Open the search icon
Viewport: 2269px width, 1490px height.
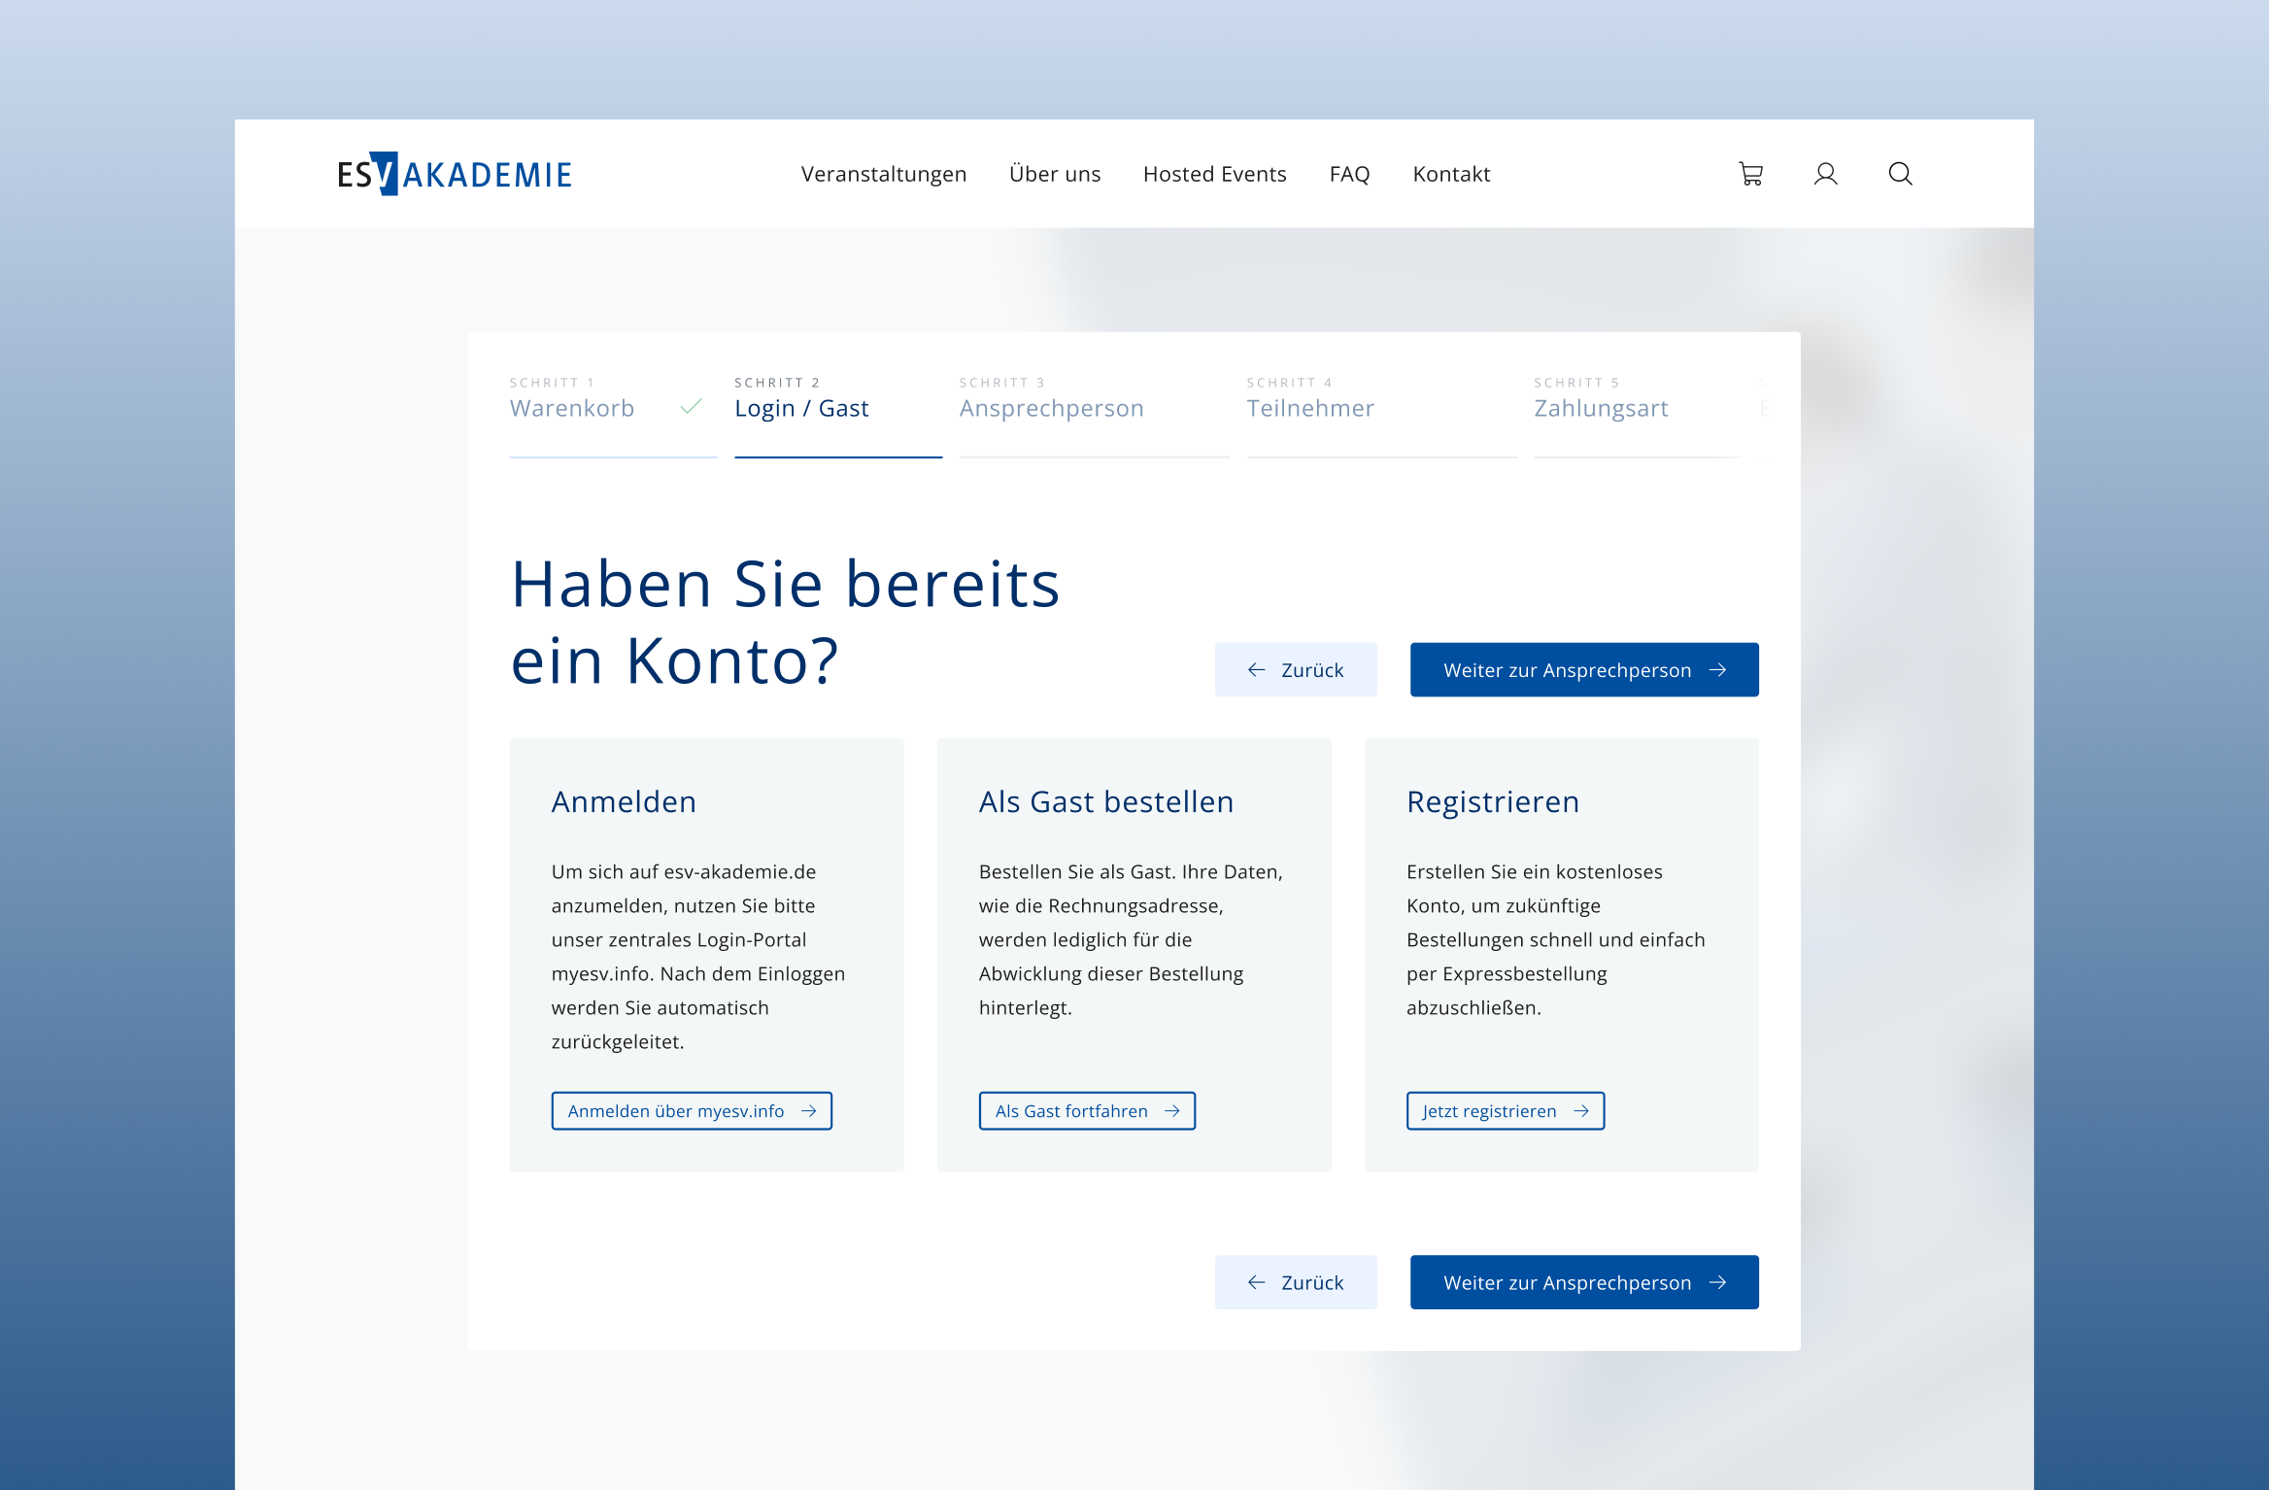(x=1899, y=174)
